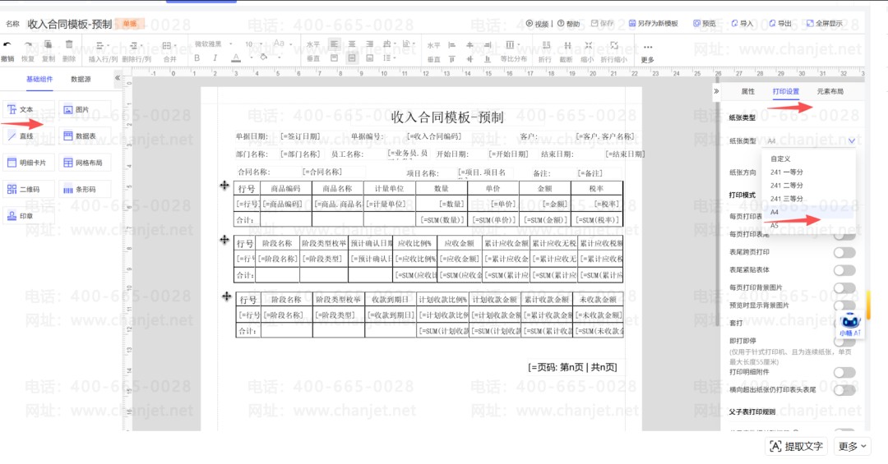Screen dimensions: 888x464
Task: Click horizontal align-center text icon
Action: point(352,44)
